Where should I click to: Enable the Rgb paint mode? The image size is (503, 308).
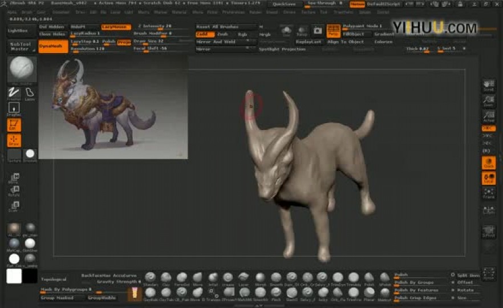(x=242, y=34)
